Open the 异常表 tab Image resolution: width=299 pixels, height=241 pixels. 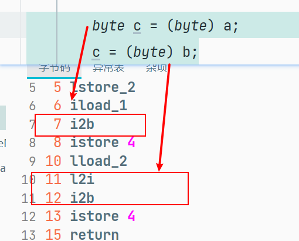(x=108, y=69)
